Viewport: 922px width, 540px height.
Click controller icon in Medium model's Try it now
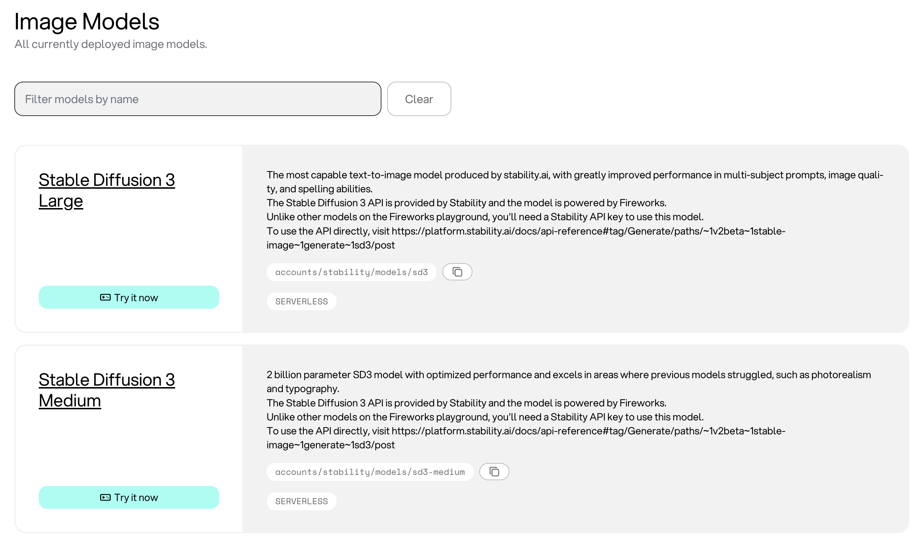pyautogui.click(x=105, y=497)
